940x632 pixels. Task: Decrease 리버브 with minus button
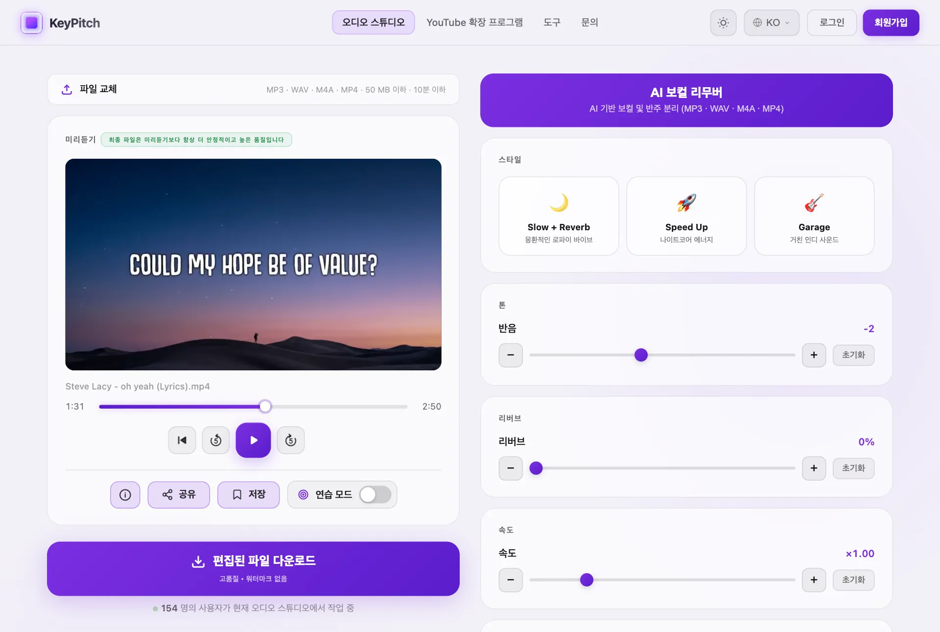(x=511, y=468)
